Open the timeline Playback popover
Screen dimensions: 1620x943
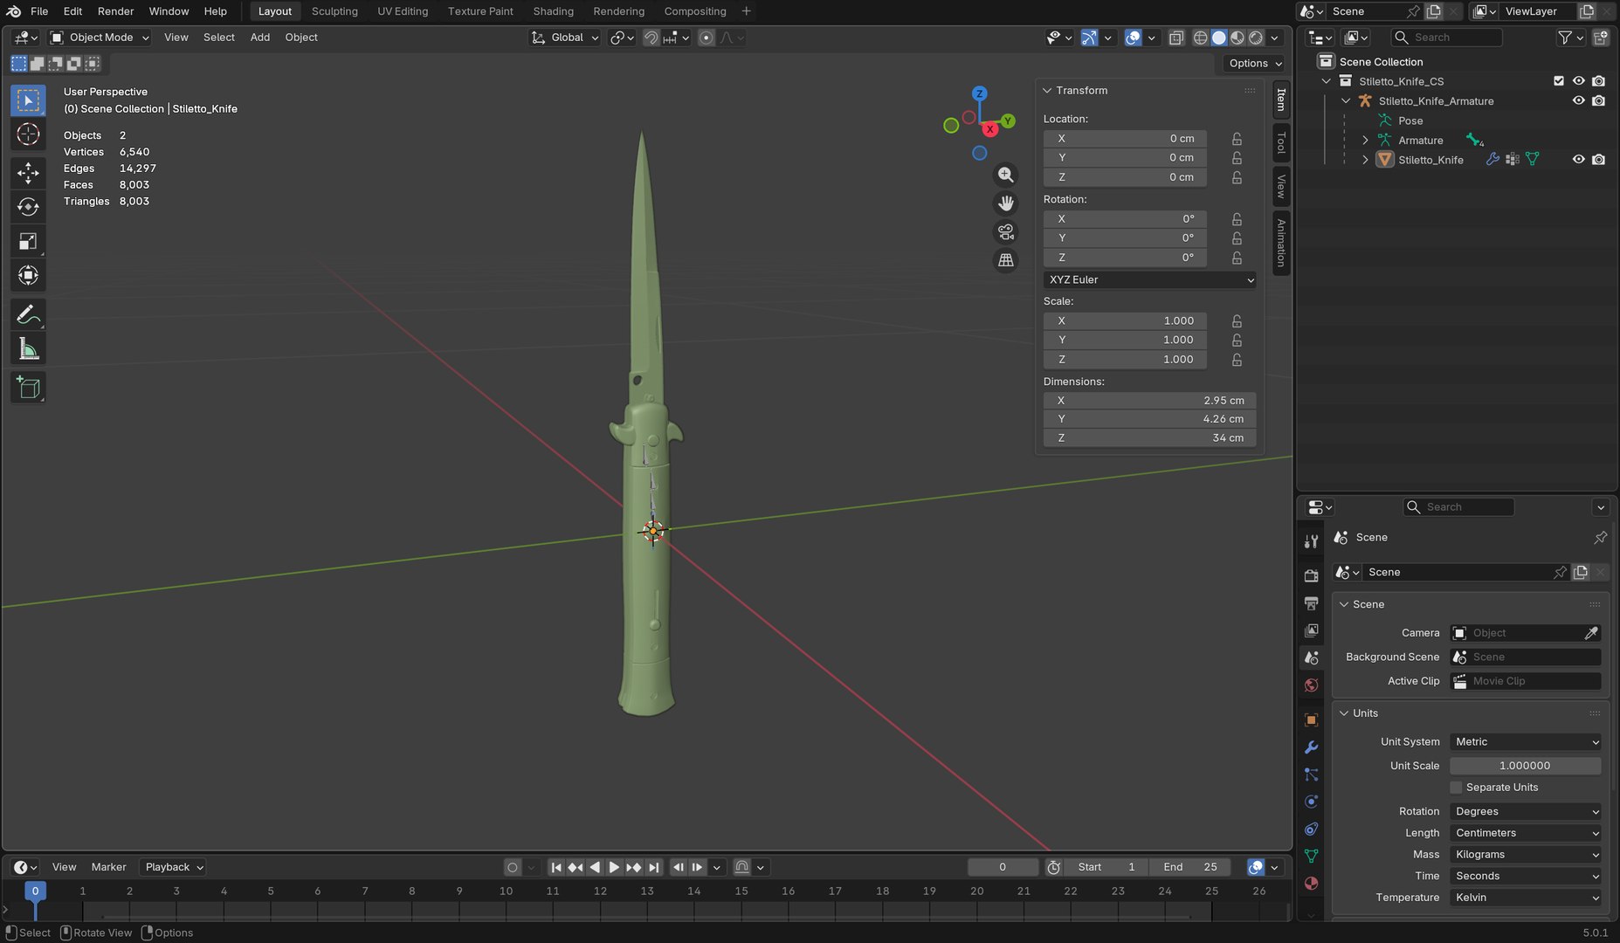point(174,867)
